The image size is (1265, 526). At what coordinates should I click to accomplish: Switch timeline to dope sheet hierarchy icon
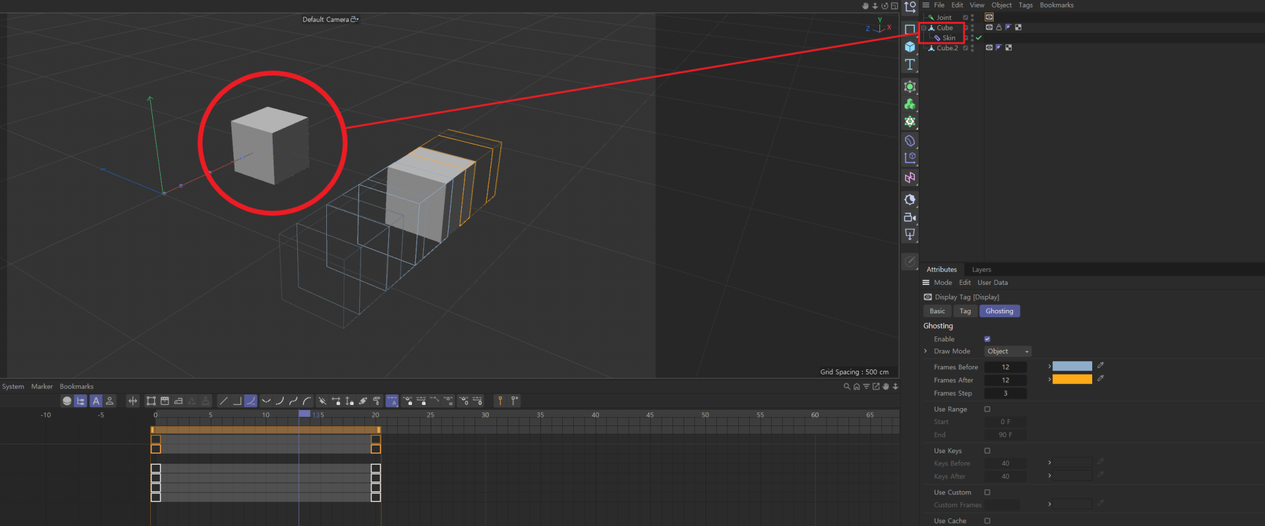pyautogui.click(x=81, y=401)
